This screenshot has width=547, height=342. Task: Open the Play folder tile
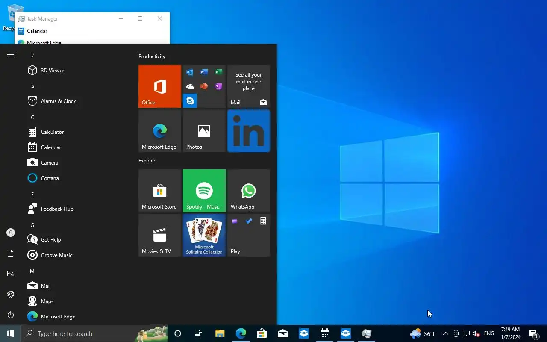(249, 235)
